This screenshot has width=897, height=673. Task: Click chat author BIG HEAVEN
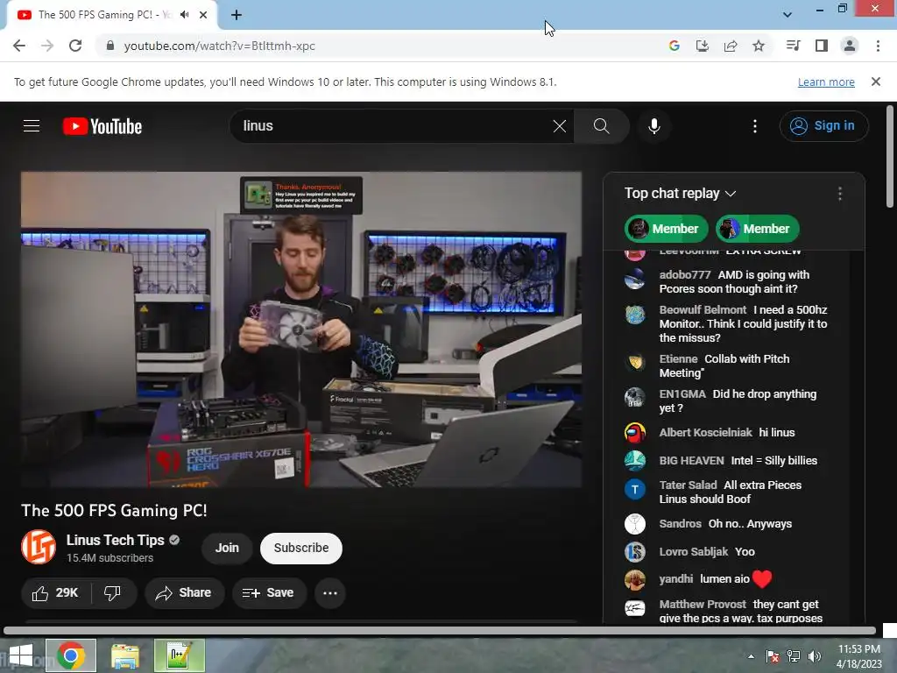tap(691, 461)
